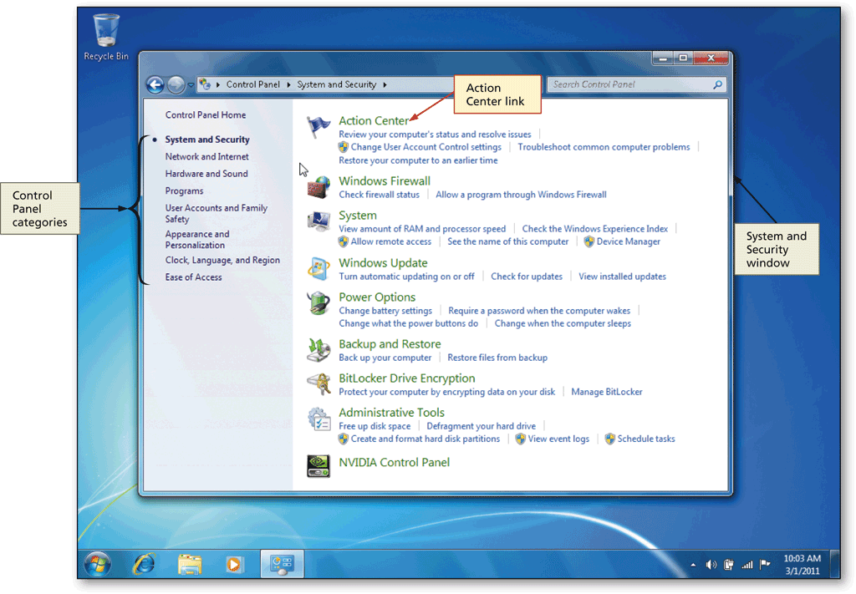The image size is (856, 594).
Task: Click the Windows Firewall brick wall icon
Action: click(x=318, y=187)
